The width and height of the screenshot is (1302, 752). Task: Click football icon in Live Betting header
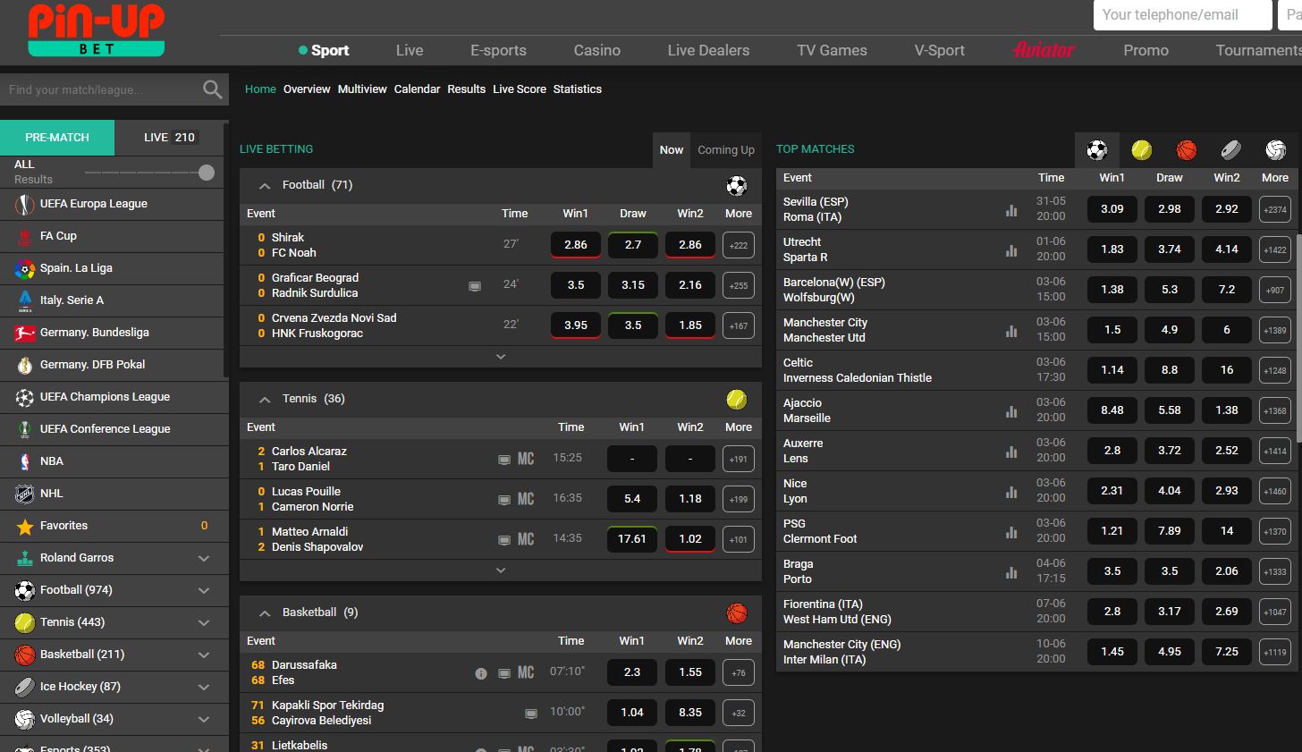[737, 186]
